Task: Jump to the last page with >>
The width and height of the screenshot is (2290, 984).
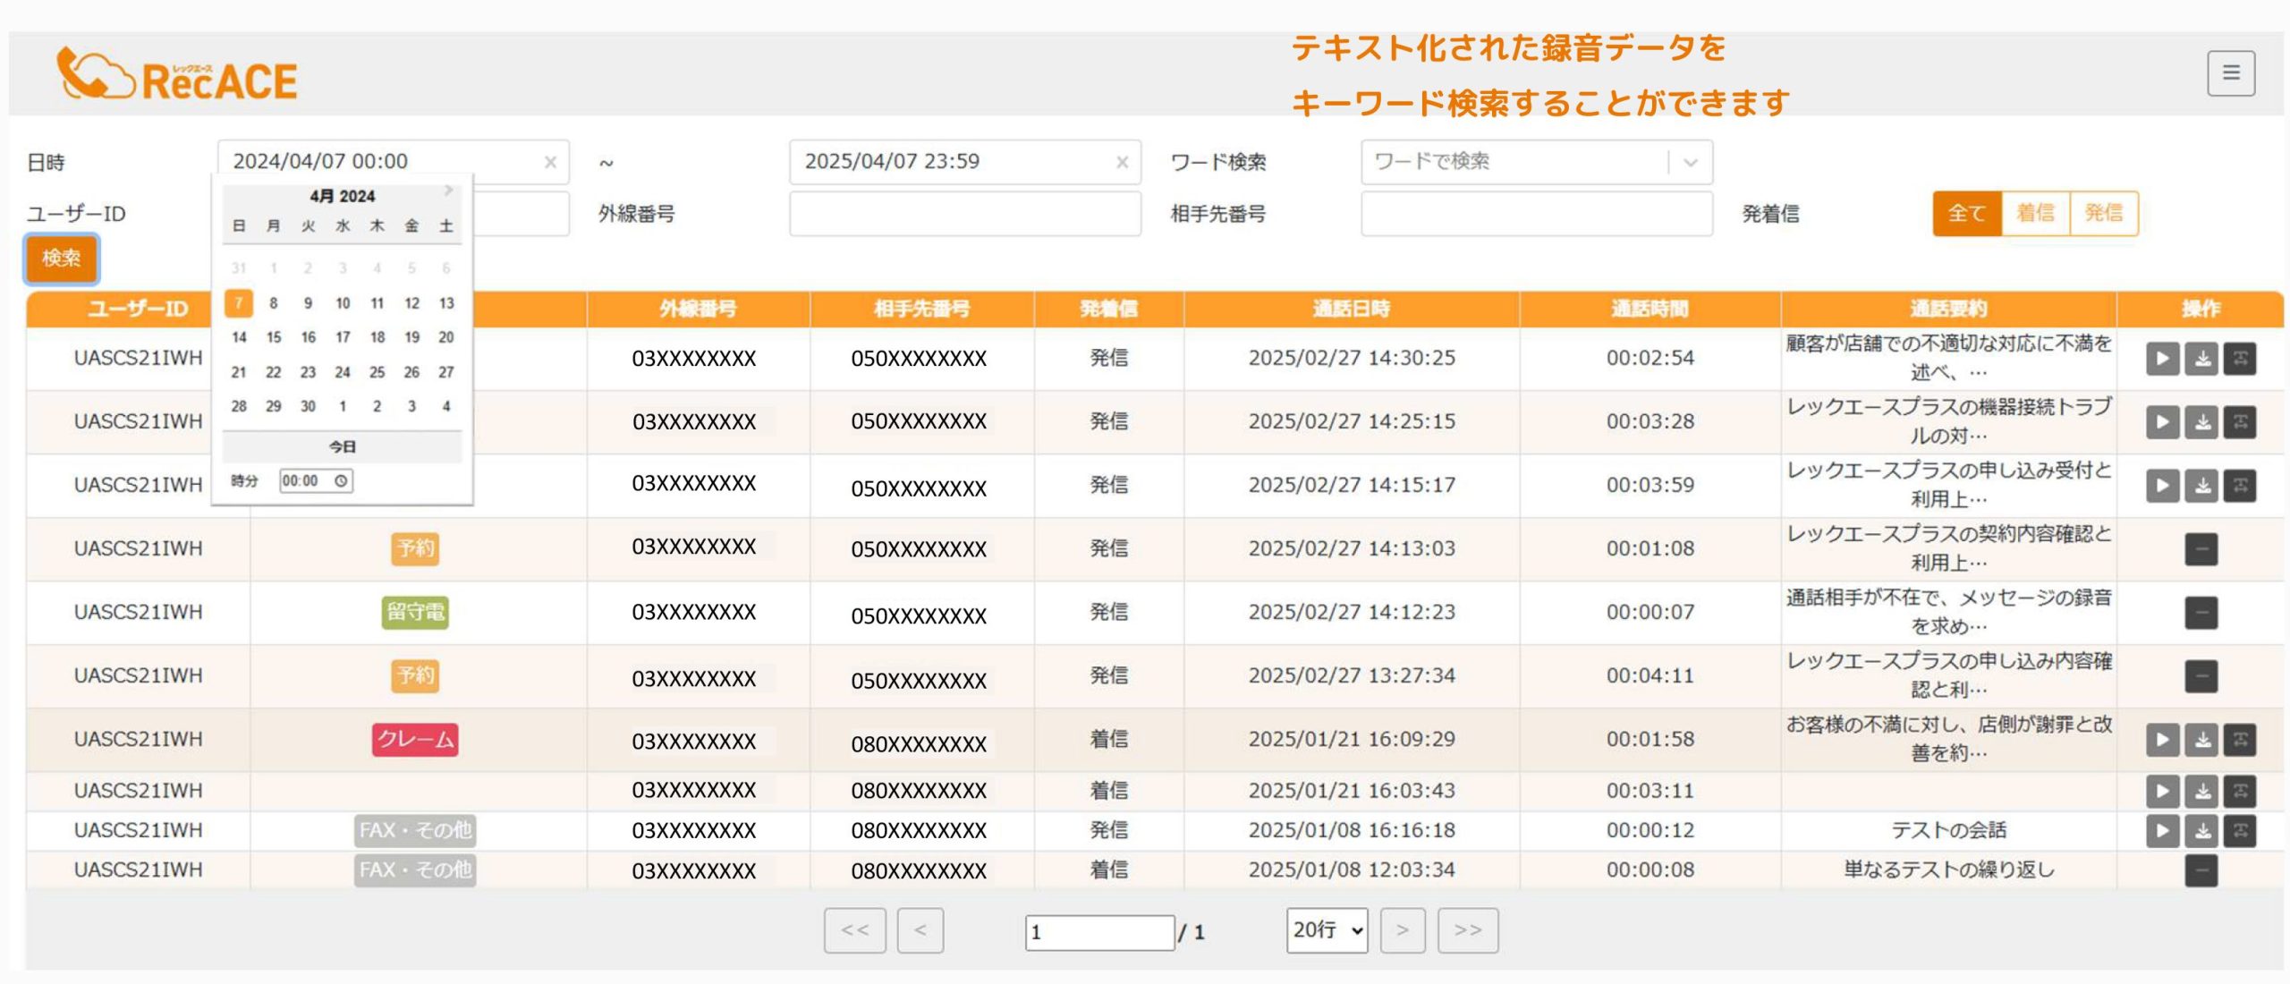Action: [1467, 930]
